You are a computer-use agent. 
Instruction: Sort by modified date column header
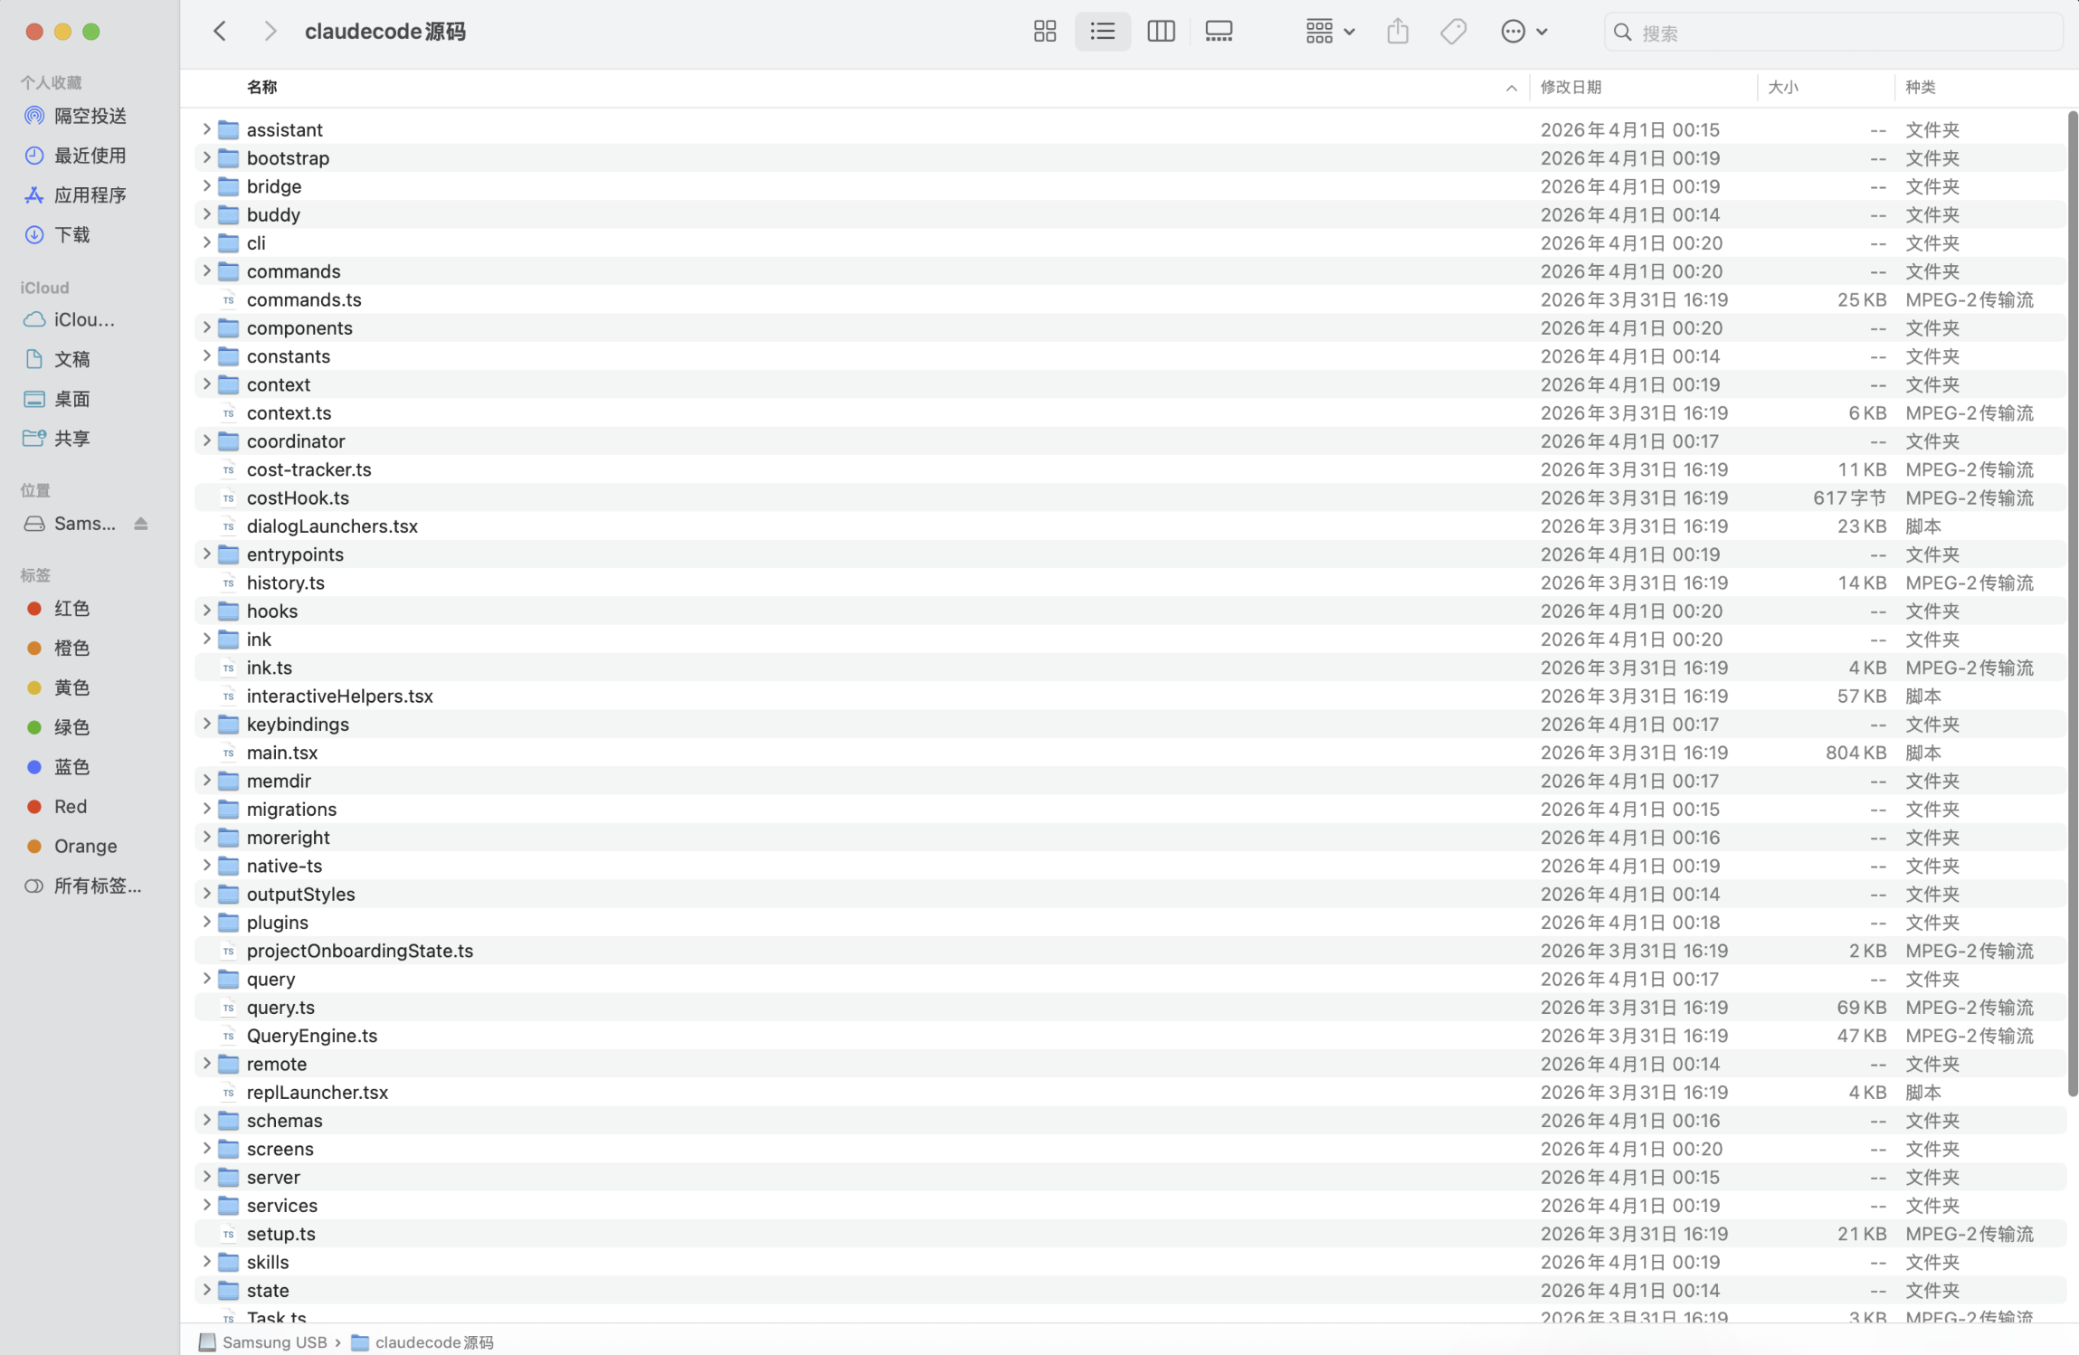pyautogui.click(x=1571, y=87)
